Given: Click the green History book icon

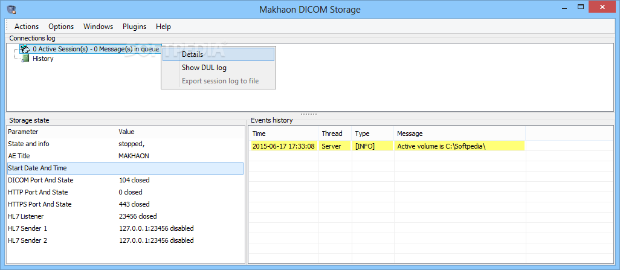Looking at the screenshot, I should coord(26,59).
